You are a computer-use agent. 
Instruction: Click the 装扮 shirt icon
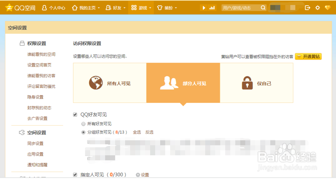coord(160,8)
